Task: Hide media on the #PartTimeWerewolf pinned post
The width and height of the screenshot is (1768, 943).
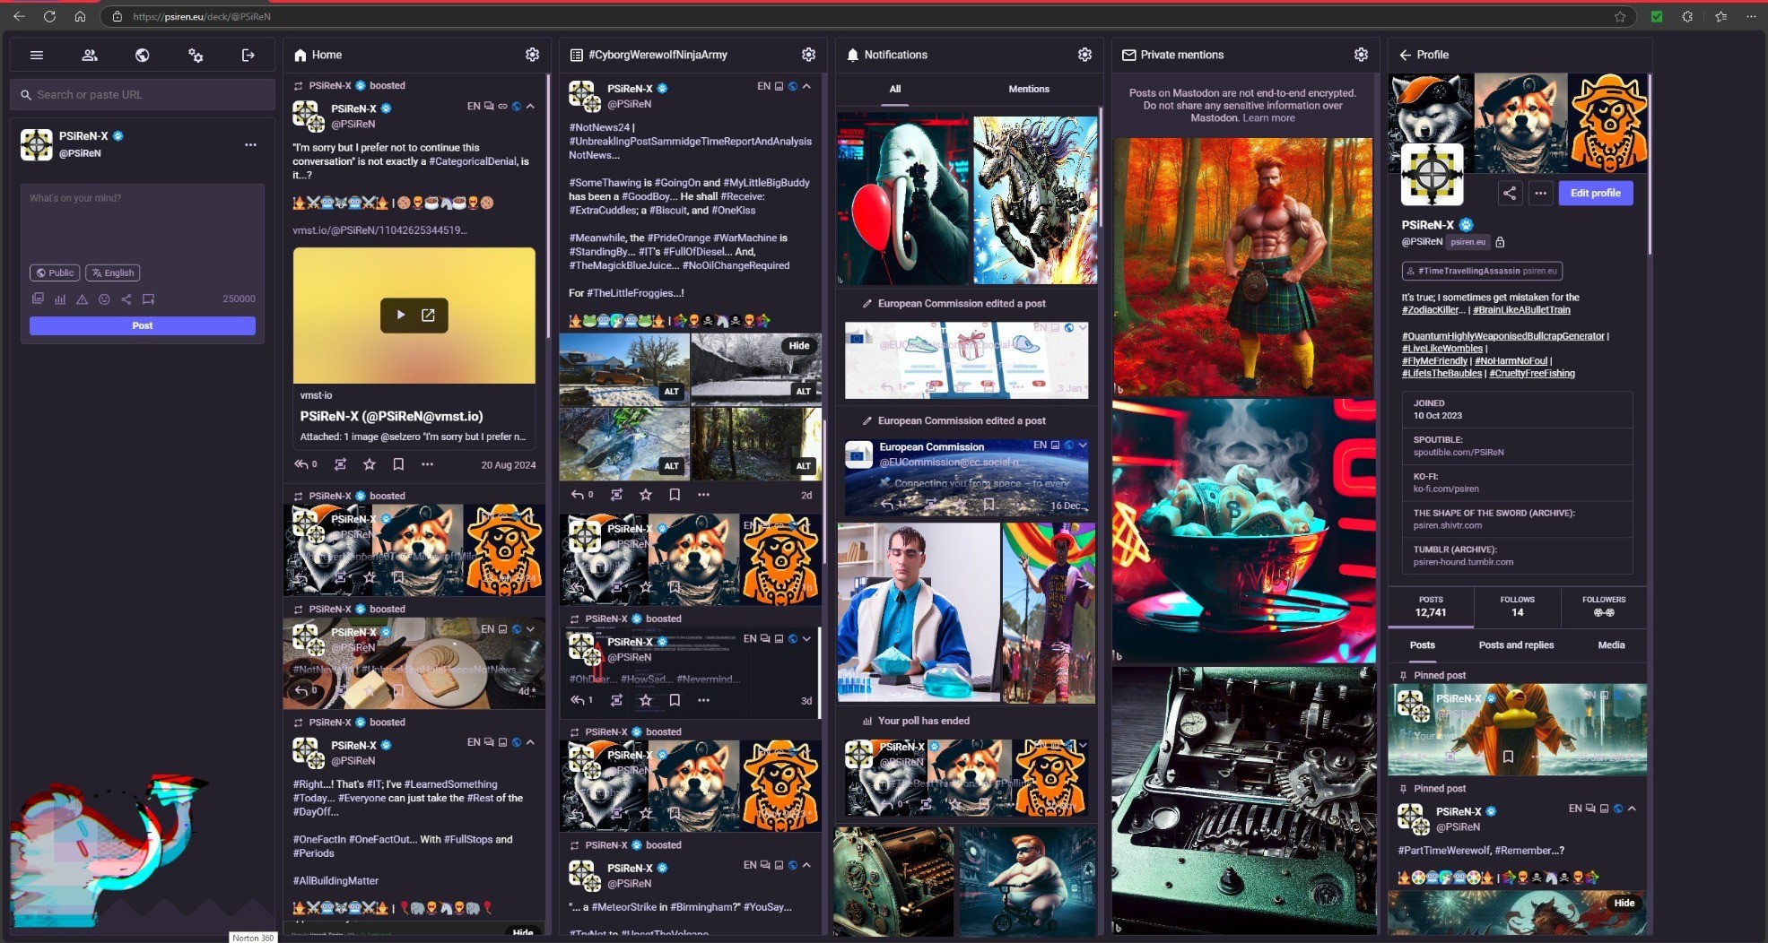Action: [x=1624, y=903]
